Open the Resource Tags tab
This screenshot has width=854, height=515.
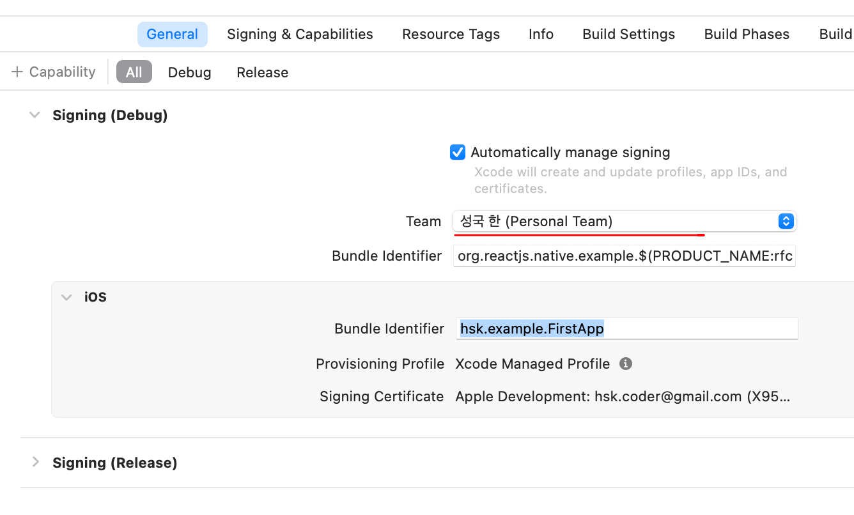(x=451, y=35)
